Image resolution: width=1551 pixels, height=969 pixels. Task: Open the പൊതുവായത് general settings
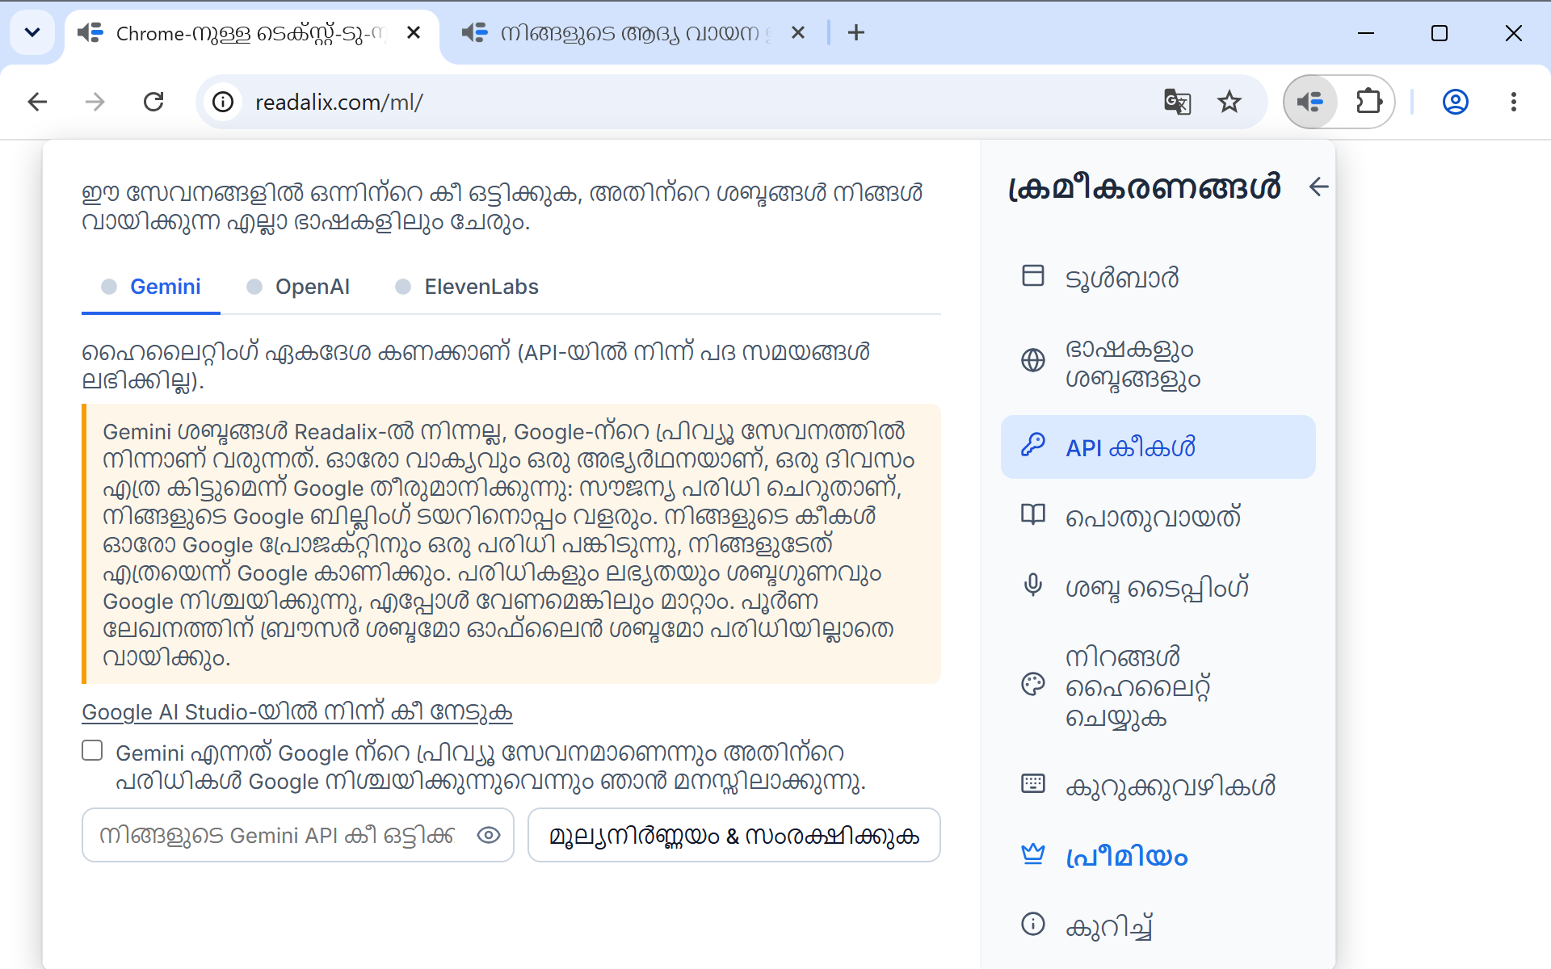pos(1158,516)
